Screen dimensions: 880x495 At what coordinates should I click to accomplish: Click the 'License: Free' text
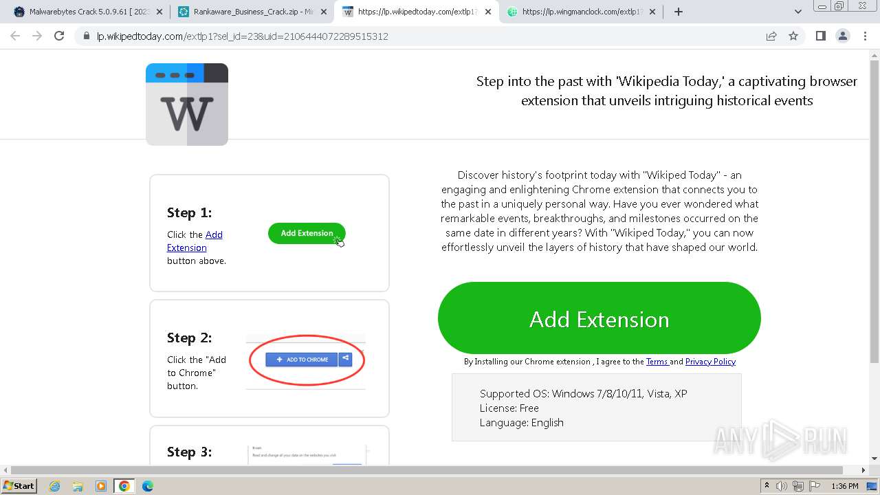(509, 408)
